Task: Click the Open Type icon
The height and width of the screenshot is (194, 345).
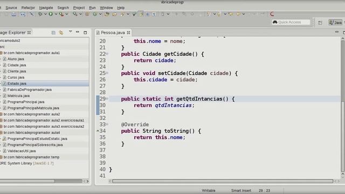Action: click(x=107, y=14)
